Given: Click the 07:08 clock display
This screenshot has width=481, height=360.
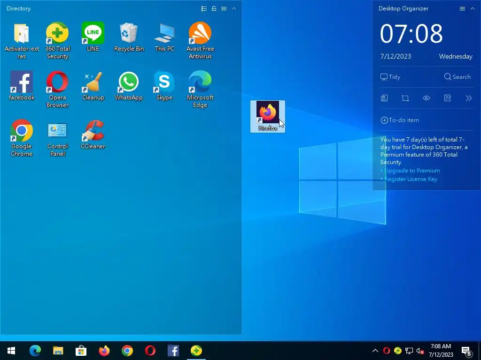Looking at the screenshot, I should point(411,33).
